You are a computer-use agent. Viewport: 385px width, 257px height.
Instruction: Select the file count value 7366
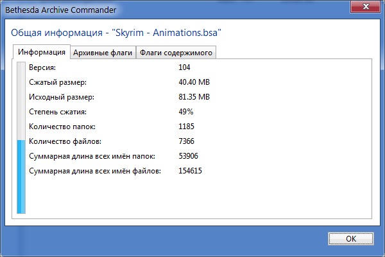point(187,141)
